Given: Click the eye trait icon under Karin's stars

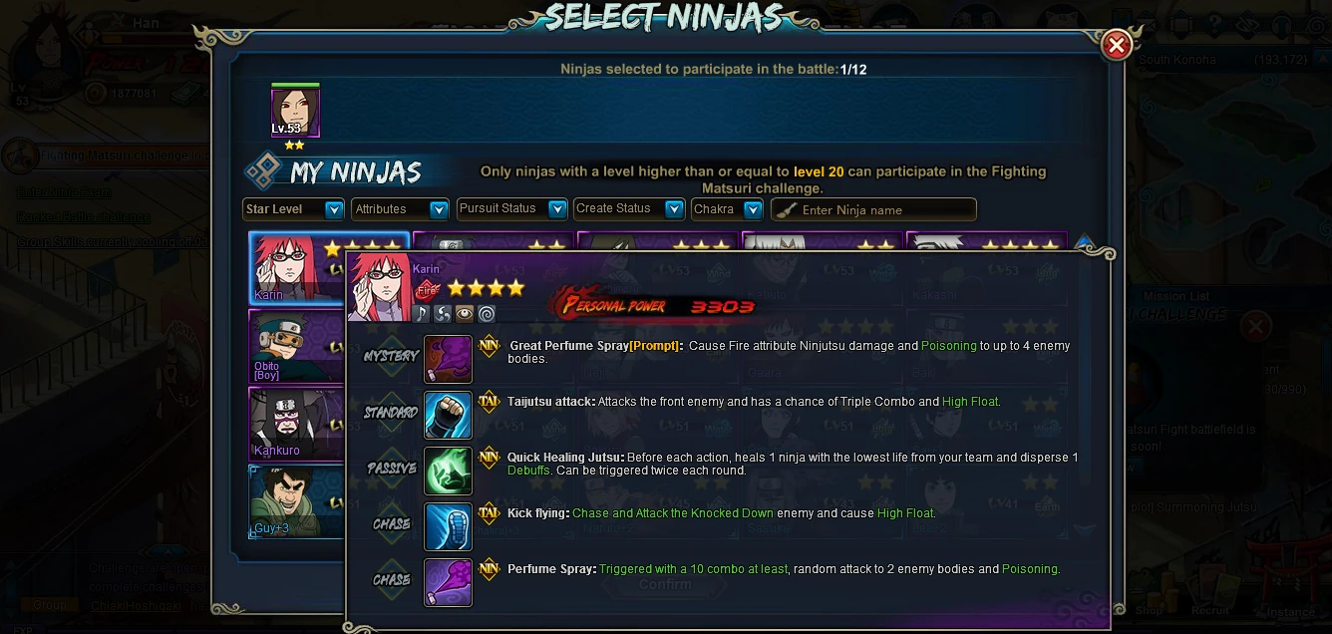Looking at the screenshot, I should (x=465, y=314).
